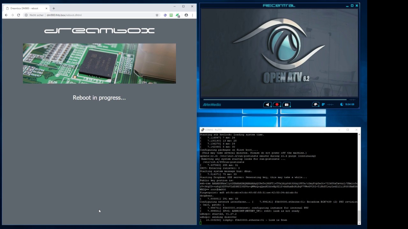Click 'udhcpc: sending discover' line in PuTTY
Image resolution: width=408 pixels, height=229 pixels.
tap(218, 217)
